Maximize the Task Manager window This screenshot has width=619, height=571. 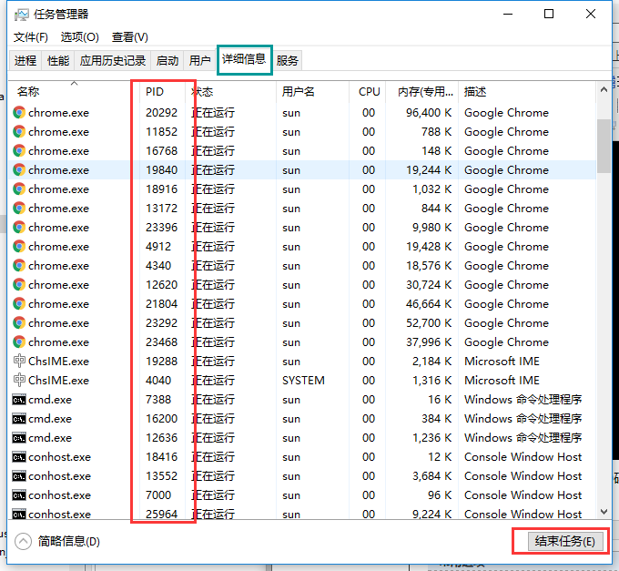pyautogui.click(x=549, y=15)
